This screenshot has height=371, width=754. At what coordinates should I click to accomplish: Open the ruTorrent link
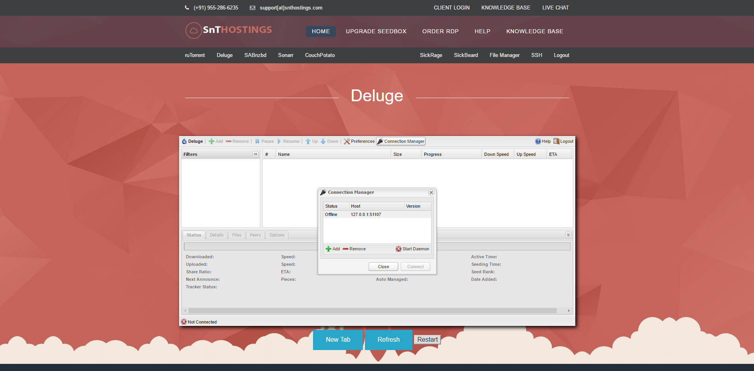tap(195, 55)
